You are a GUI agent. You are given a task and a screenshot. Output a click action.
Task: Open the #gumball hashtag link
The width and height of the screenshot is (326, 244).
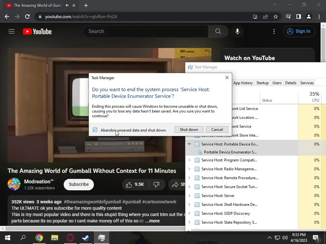[131, 202]
